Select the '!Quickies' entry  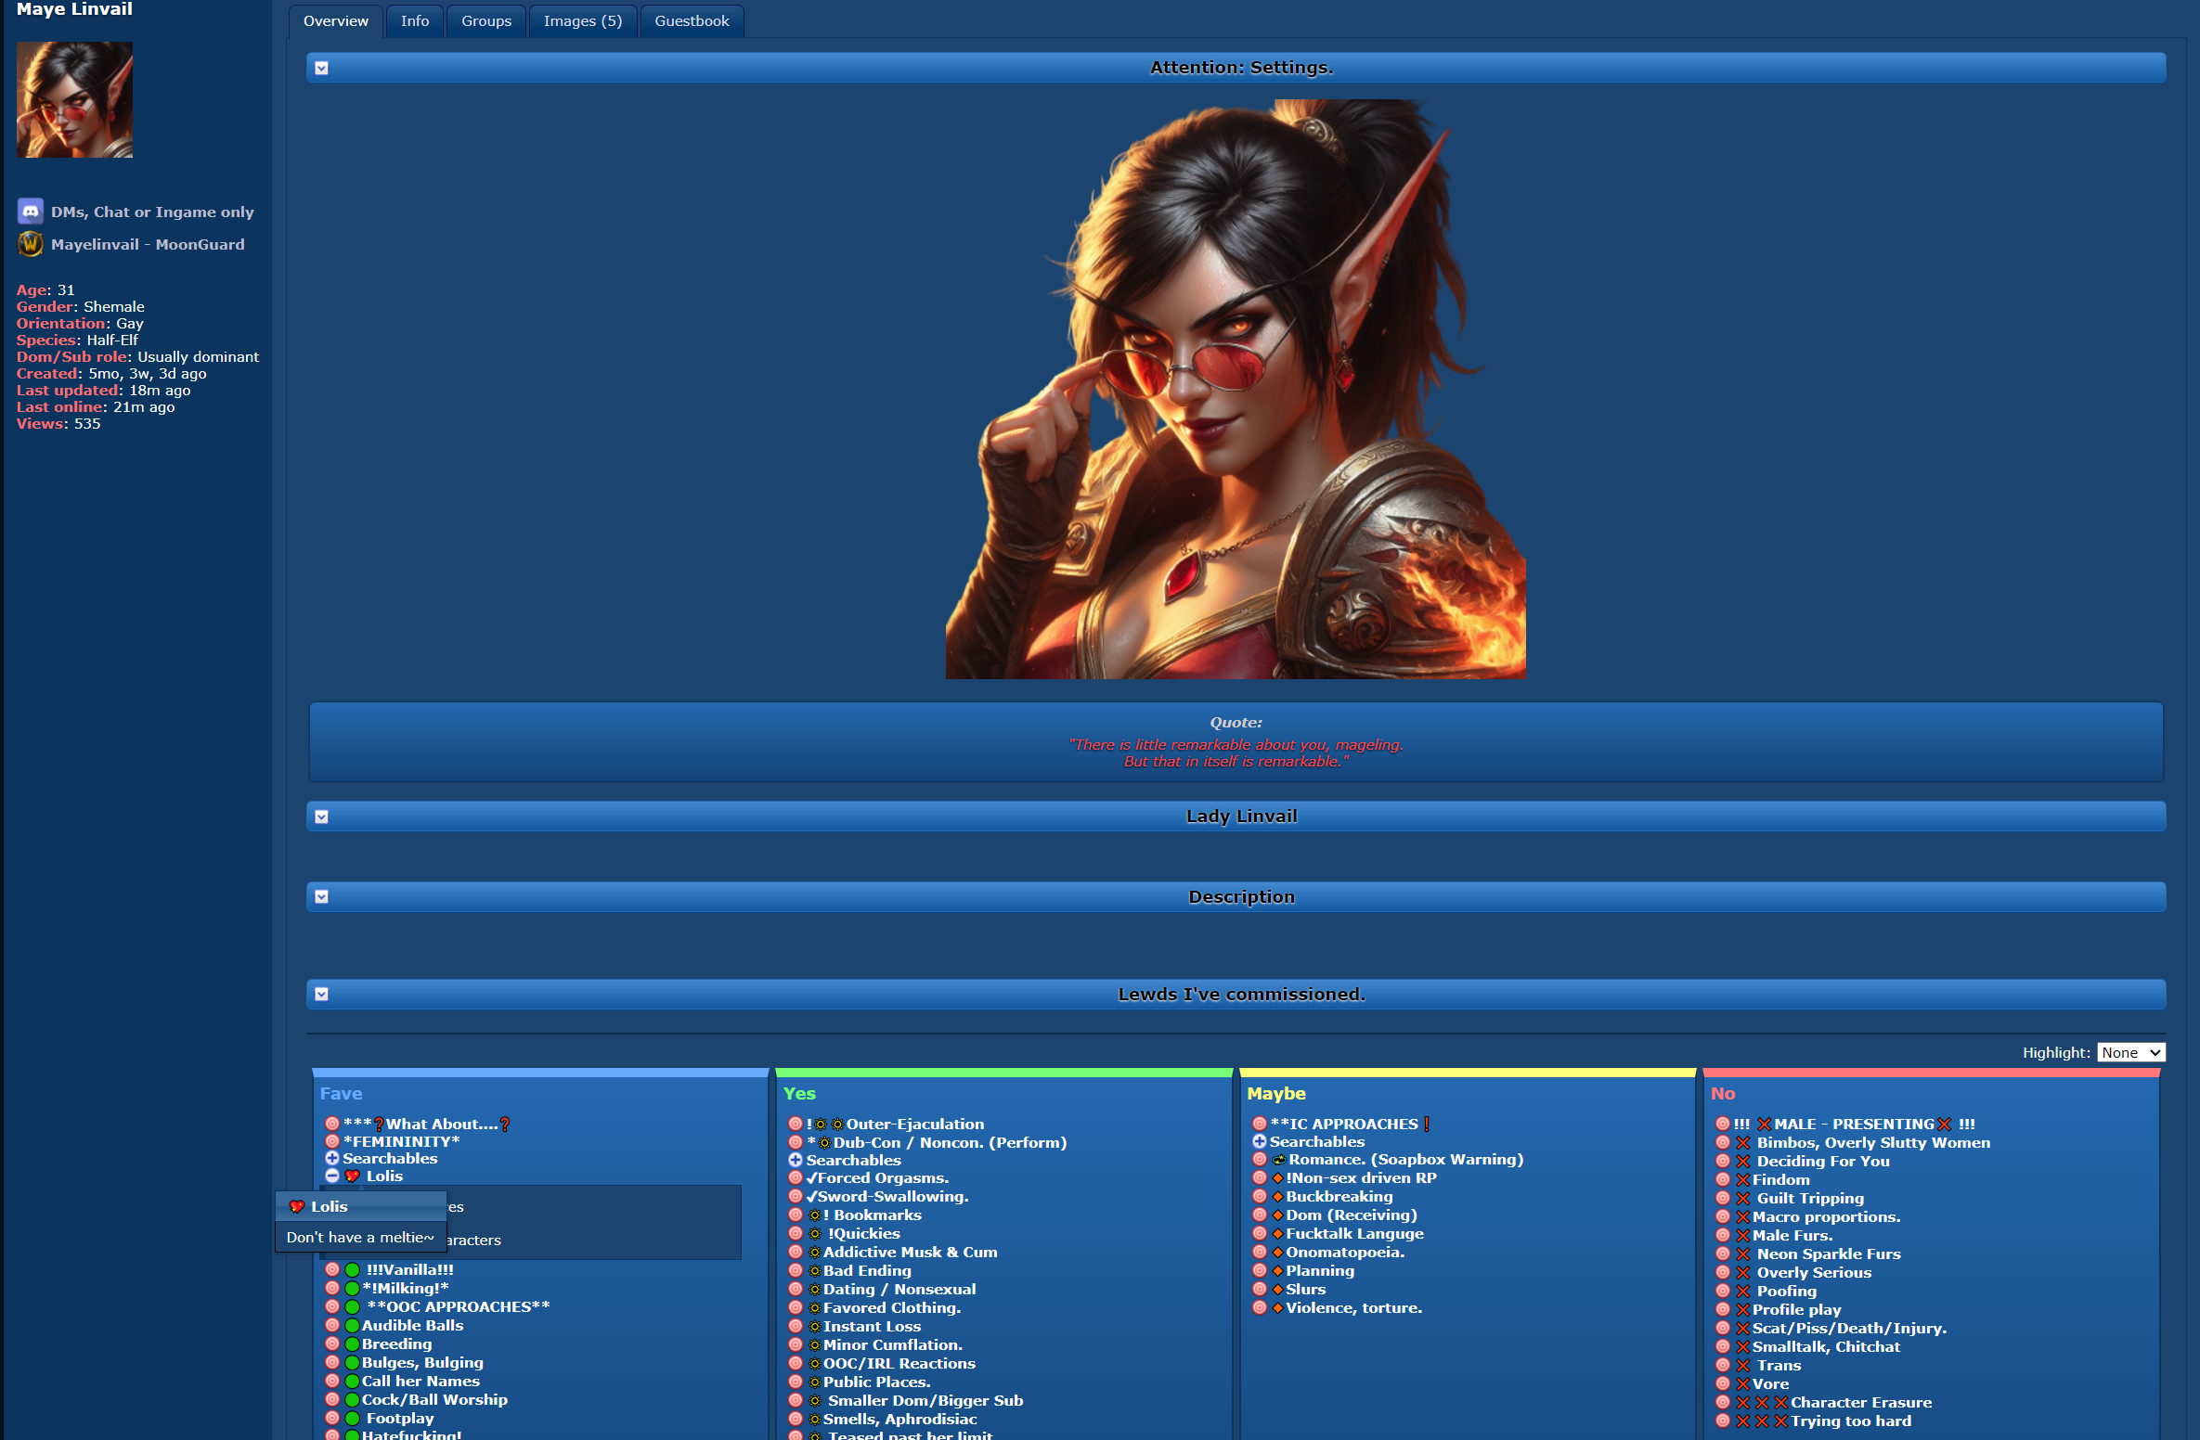tap(864, 1233)
